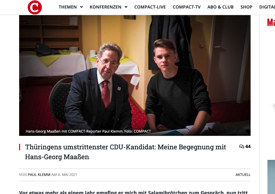Click the comment count 44
This screenshot has width=275, height=194.
tap(248, 146)
